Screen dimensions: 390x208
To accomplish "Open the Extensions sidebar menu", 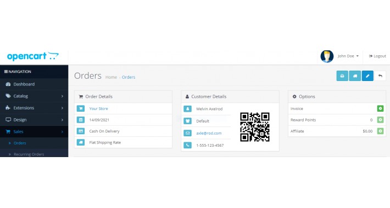I will pyautogui.click(x=34, y=108).
